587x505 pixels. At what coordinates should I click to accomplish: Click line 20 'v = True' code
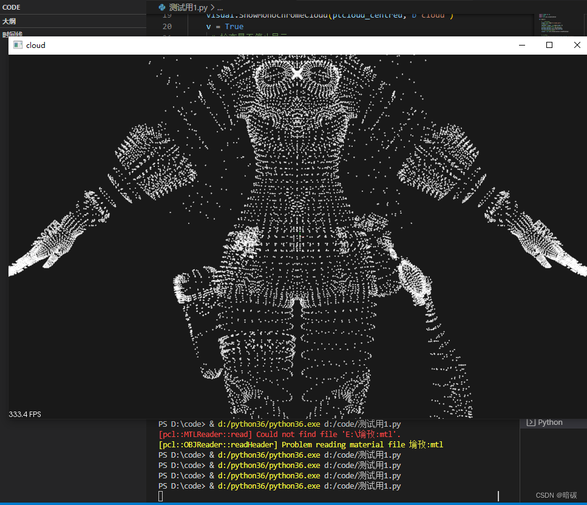click(x=225, y=27)
